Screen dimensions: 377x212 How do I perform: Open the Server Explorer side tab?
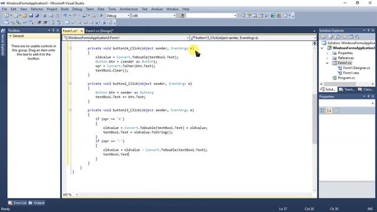[x=3, y=43]
